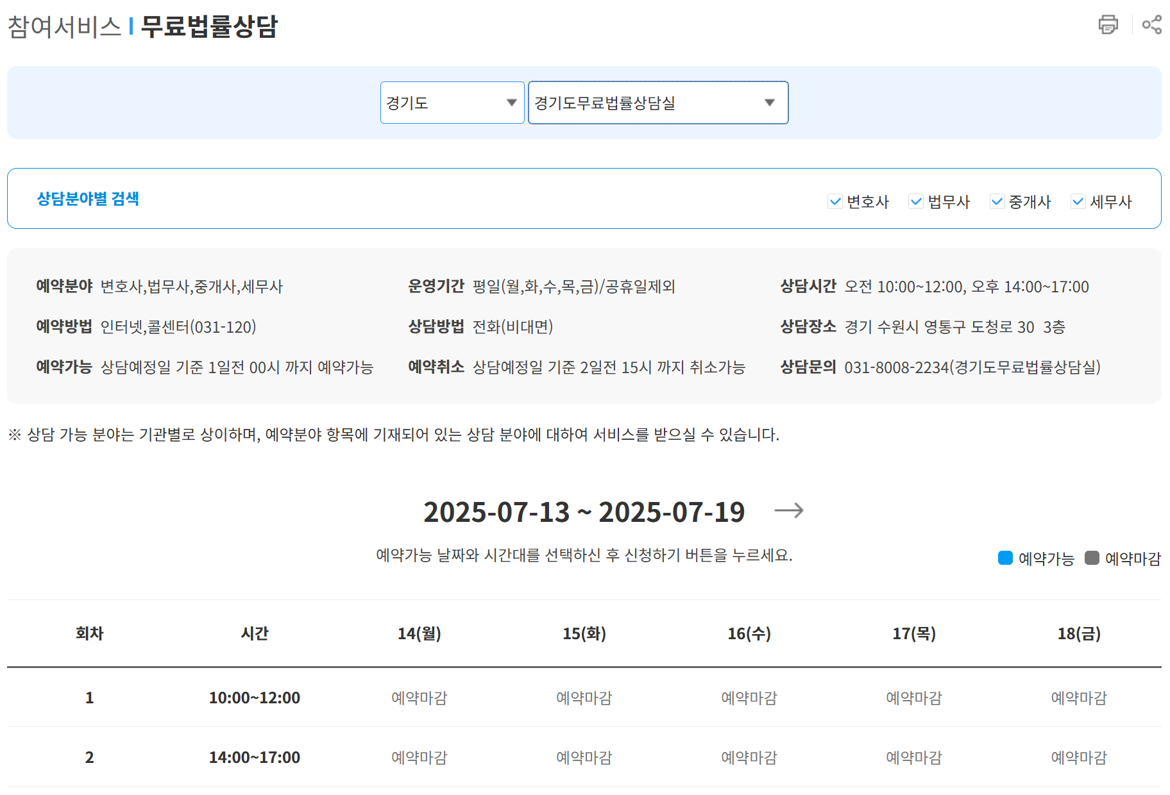1170x795 pixels.
Task: Click the 상담분야별 검색 heading
Action: pos(88,199)
